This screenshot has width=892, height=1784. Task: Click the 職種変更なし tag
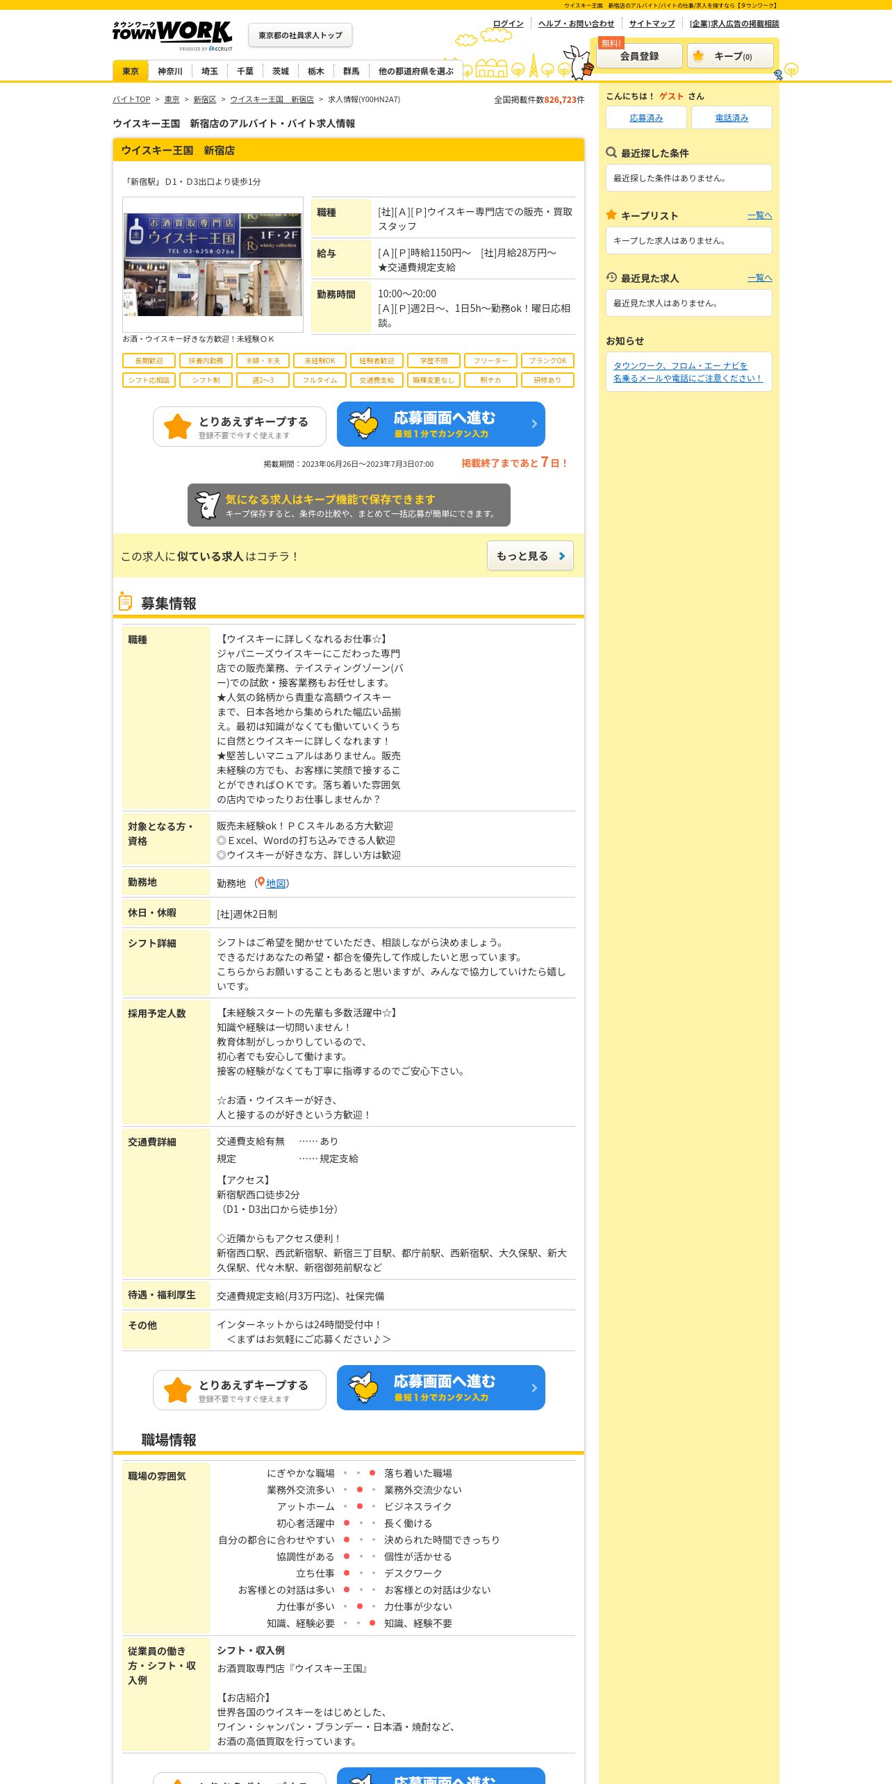click(433, 380)
